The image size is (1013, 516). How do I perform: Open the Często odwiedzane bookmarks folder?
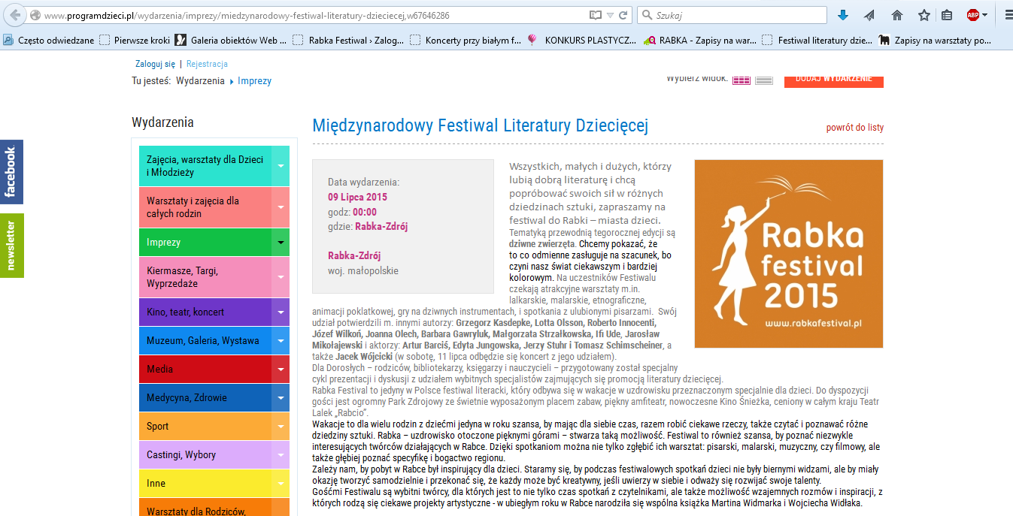pos(49,41)
